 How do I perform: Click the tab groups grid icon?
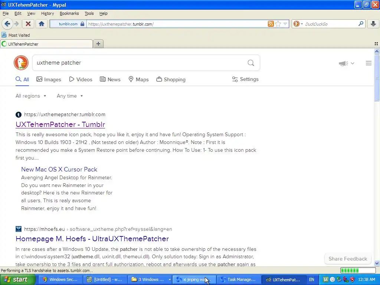pos(376,44)
